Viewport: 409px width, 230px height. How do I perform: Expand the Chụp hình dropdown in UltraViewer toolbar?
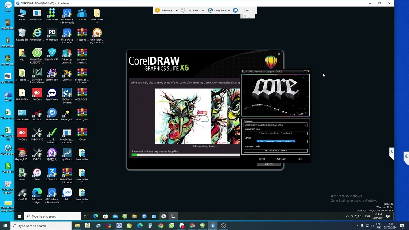[x=229, y=11]
